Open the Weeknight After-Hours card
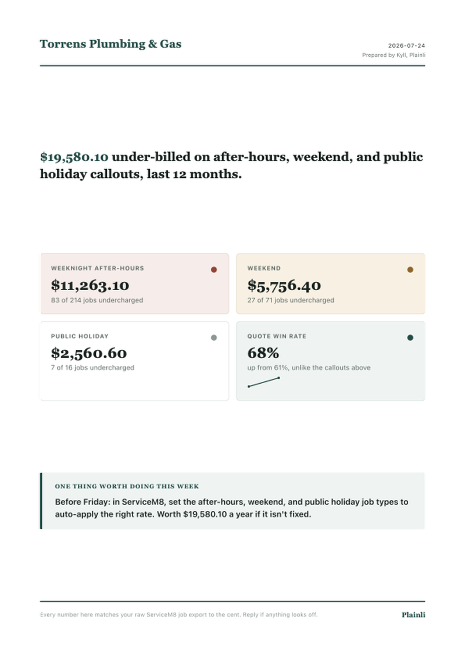Viewport: 465px width, 658px height. 134,284
